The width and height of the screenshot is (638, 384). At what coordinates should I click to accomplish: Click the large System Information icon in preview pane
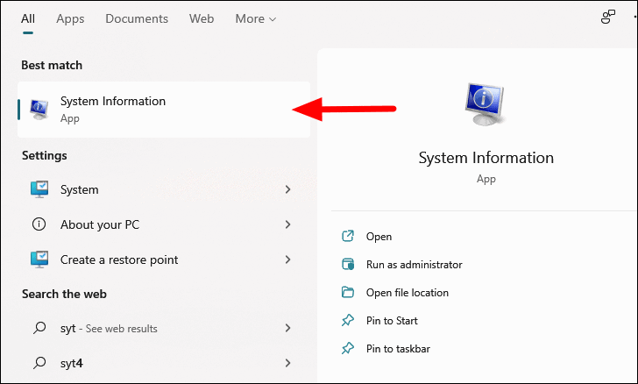tap(486, 103)
